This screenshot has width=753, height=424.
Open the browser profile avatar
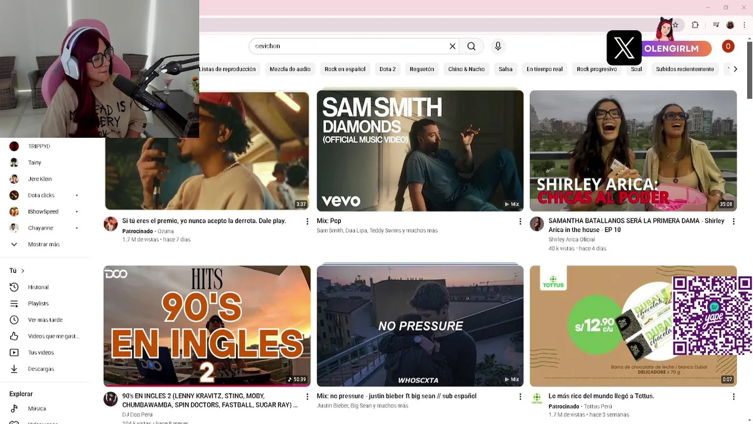[x=730, y=25]
